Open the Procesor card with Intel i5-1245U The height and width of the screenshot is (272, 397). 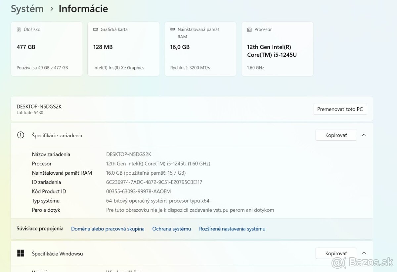pos(277,49)
